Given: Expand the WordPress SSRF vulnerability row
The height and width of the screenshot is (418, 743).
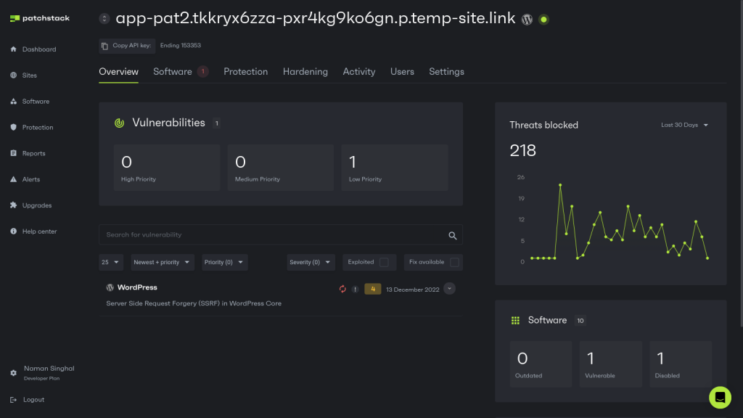Looking at the screenshot, I should (449, 288).
